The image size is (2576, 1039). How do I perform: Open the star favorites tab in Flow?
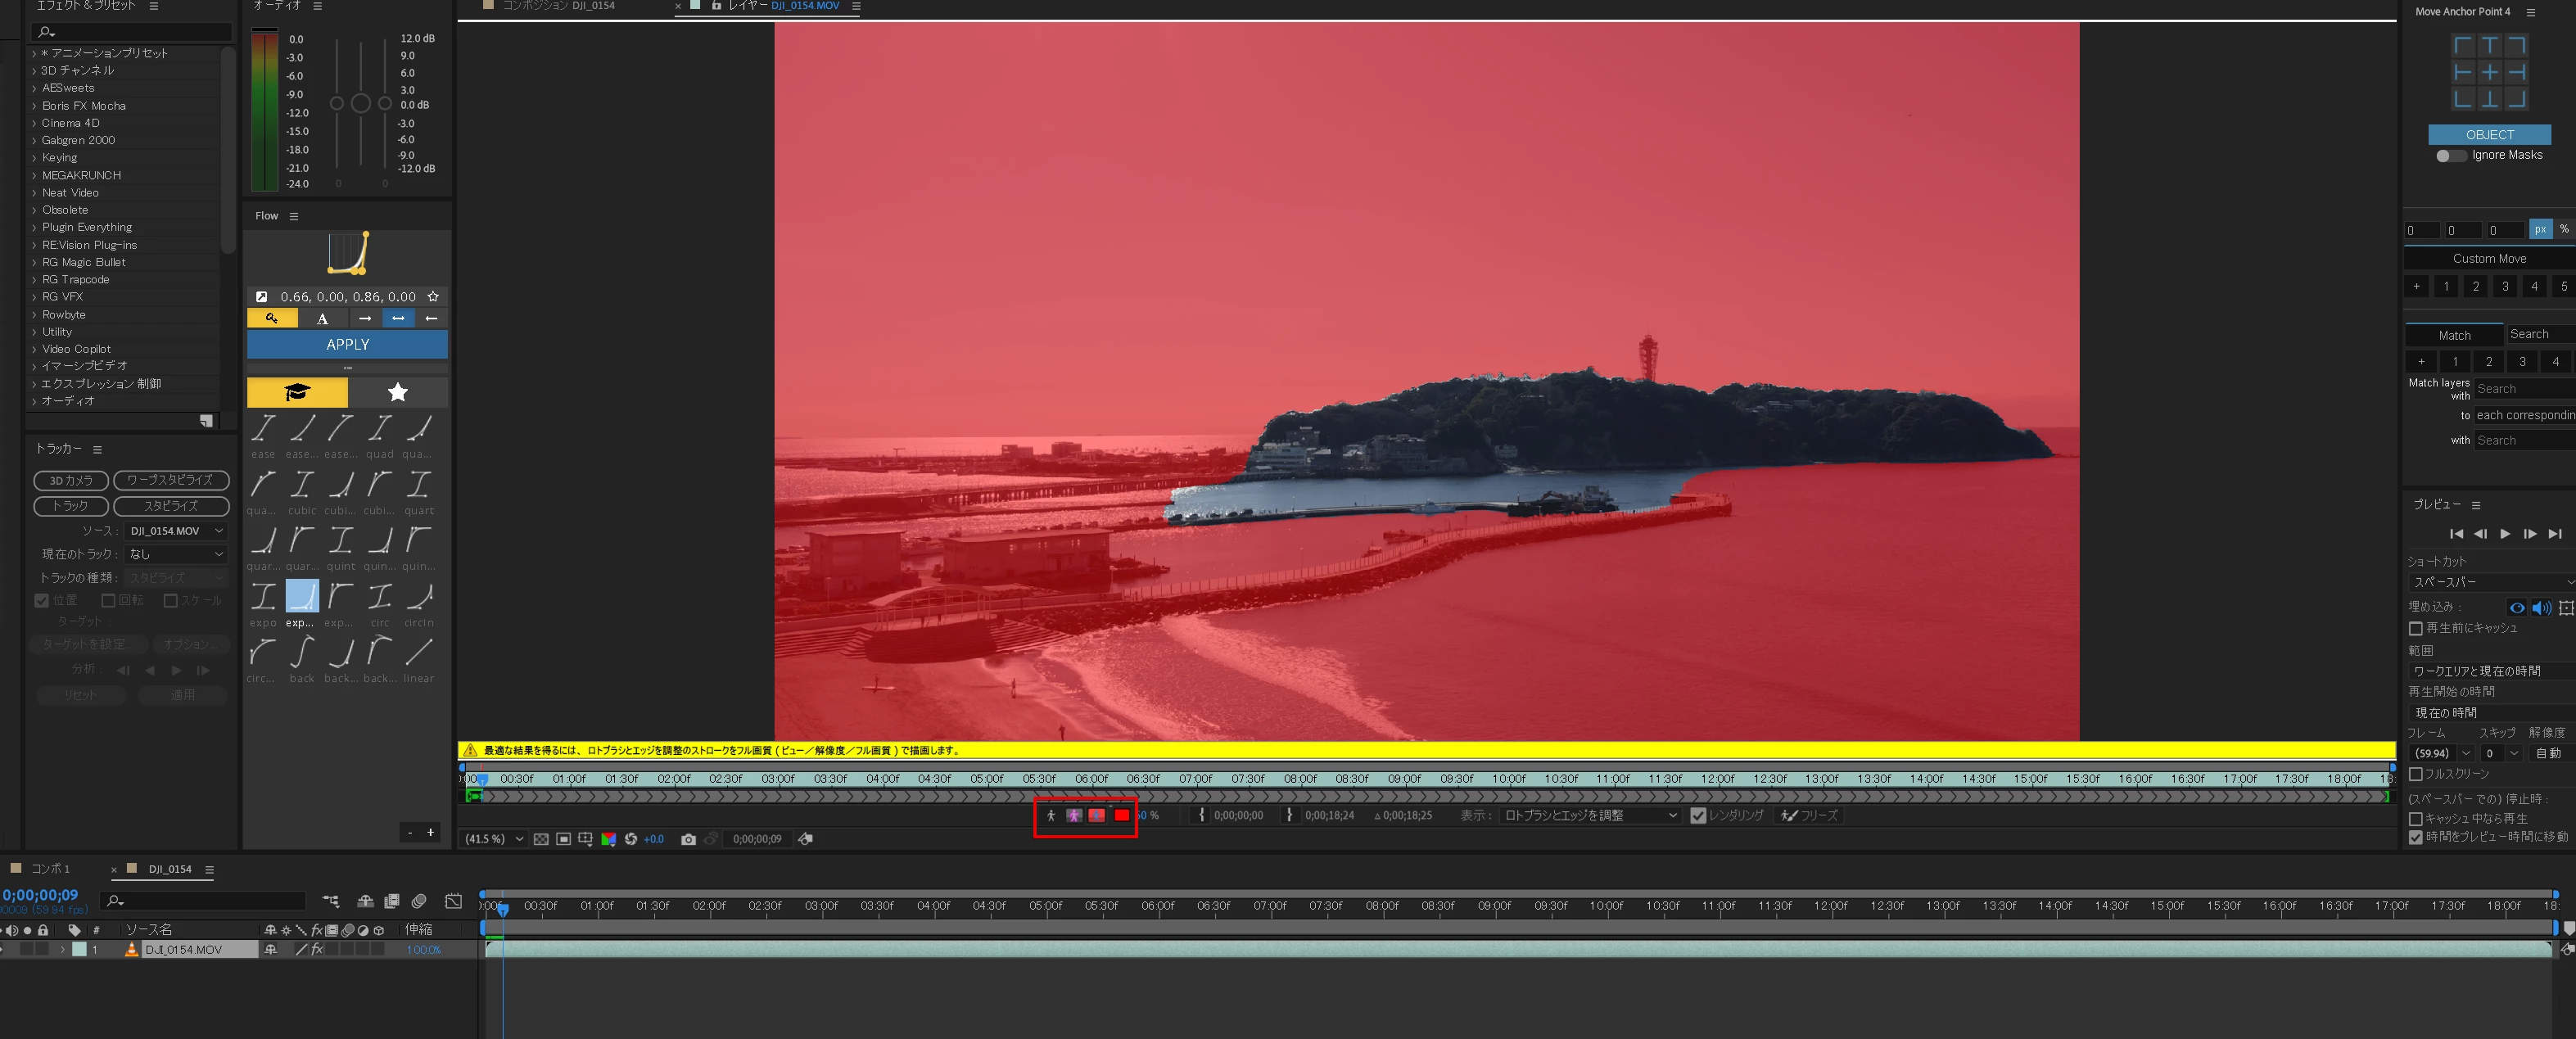(x=397, y=392)
